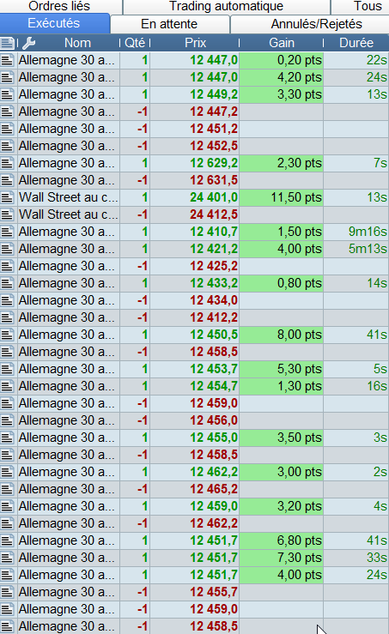389x634 pixels.
Task: Select the 3,50 pts gain cell
Action: click(282, 438)
